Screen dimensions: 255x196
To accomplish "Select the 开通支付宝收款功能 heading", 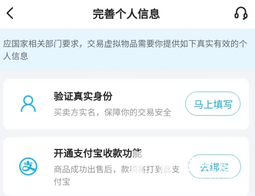I will [x=98, y=153].
